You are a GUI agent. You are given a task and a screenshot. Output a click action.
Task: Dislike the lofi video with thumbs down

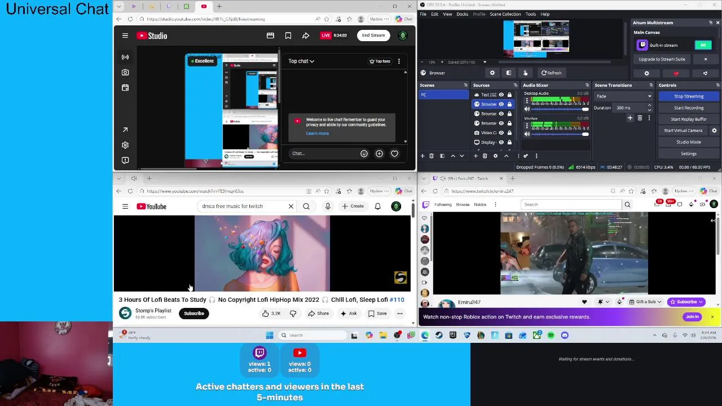(293, 314)
